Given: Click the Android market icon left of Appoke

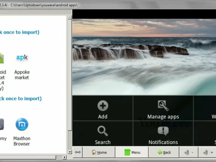Looking at the screenshot, I should pyautogui.click(x=2, y=58).
